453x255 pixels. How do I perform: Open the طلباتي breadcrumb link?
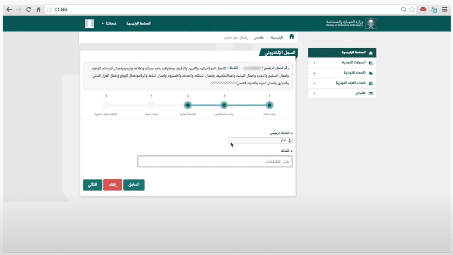tap(259, 38)
